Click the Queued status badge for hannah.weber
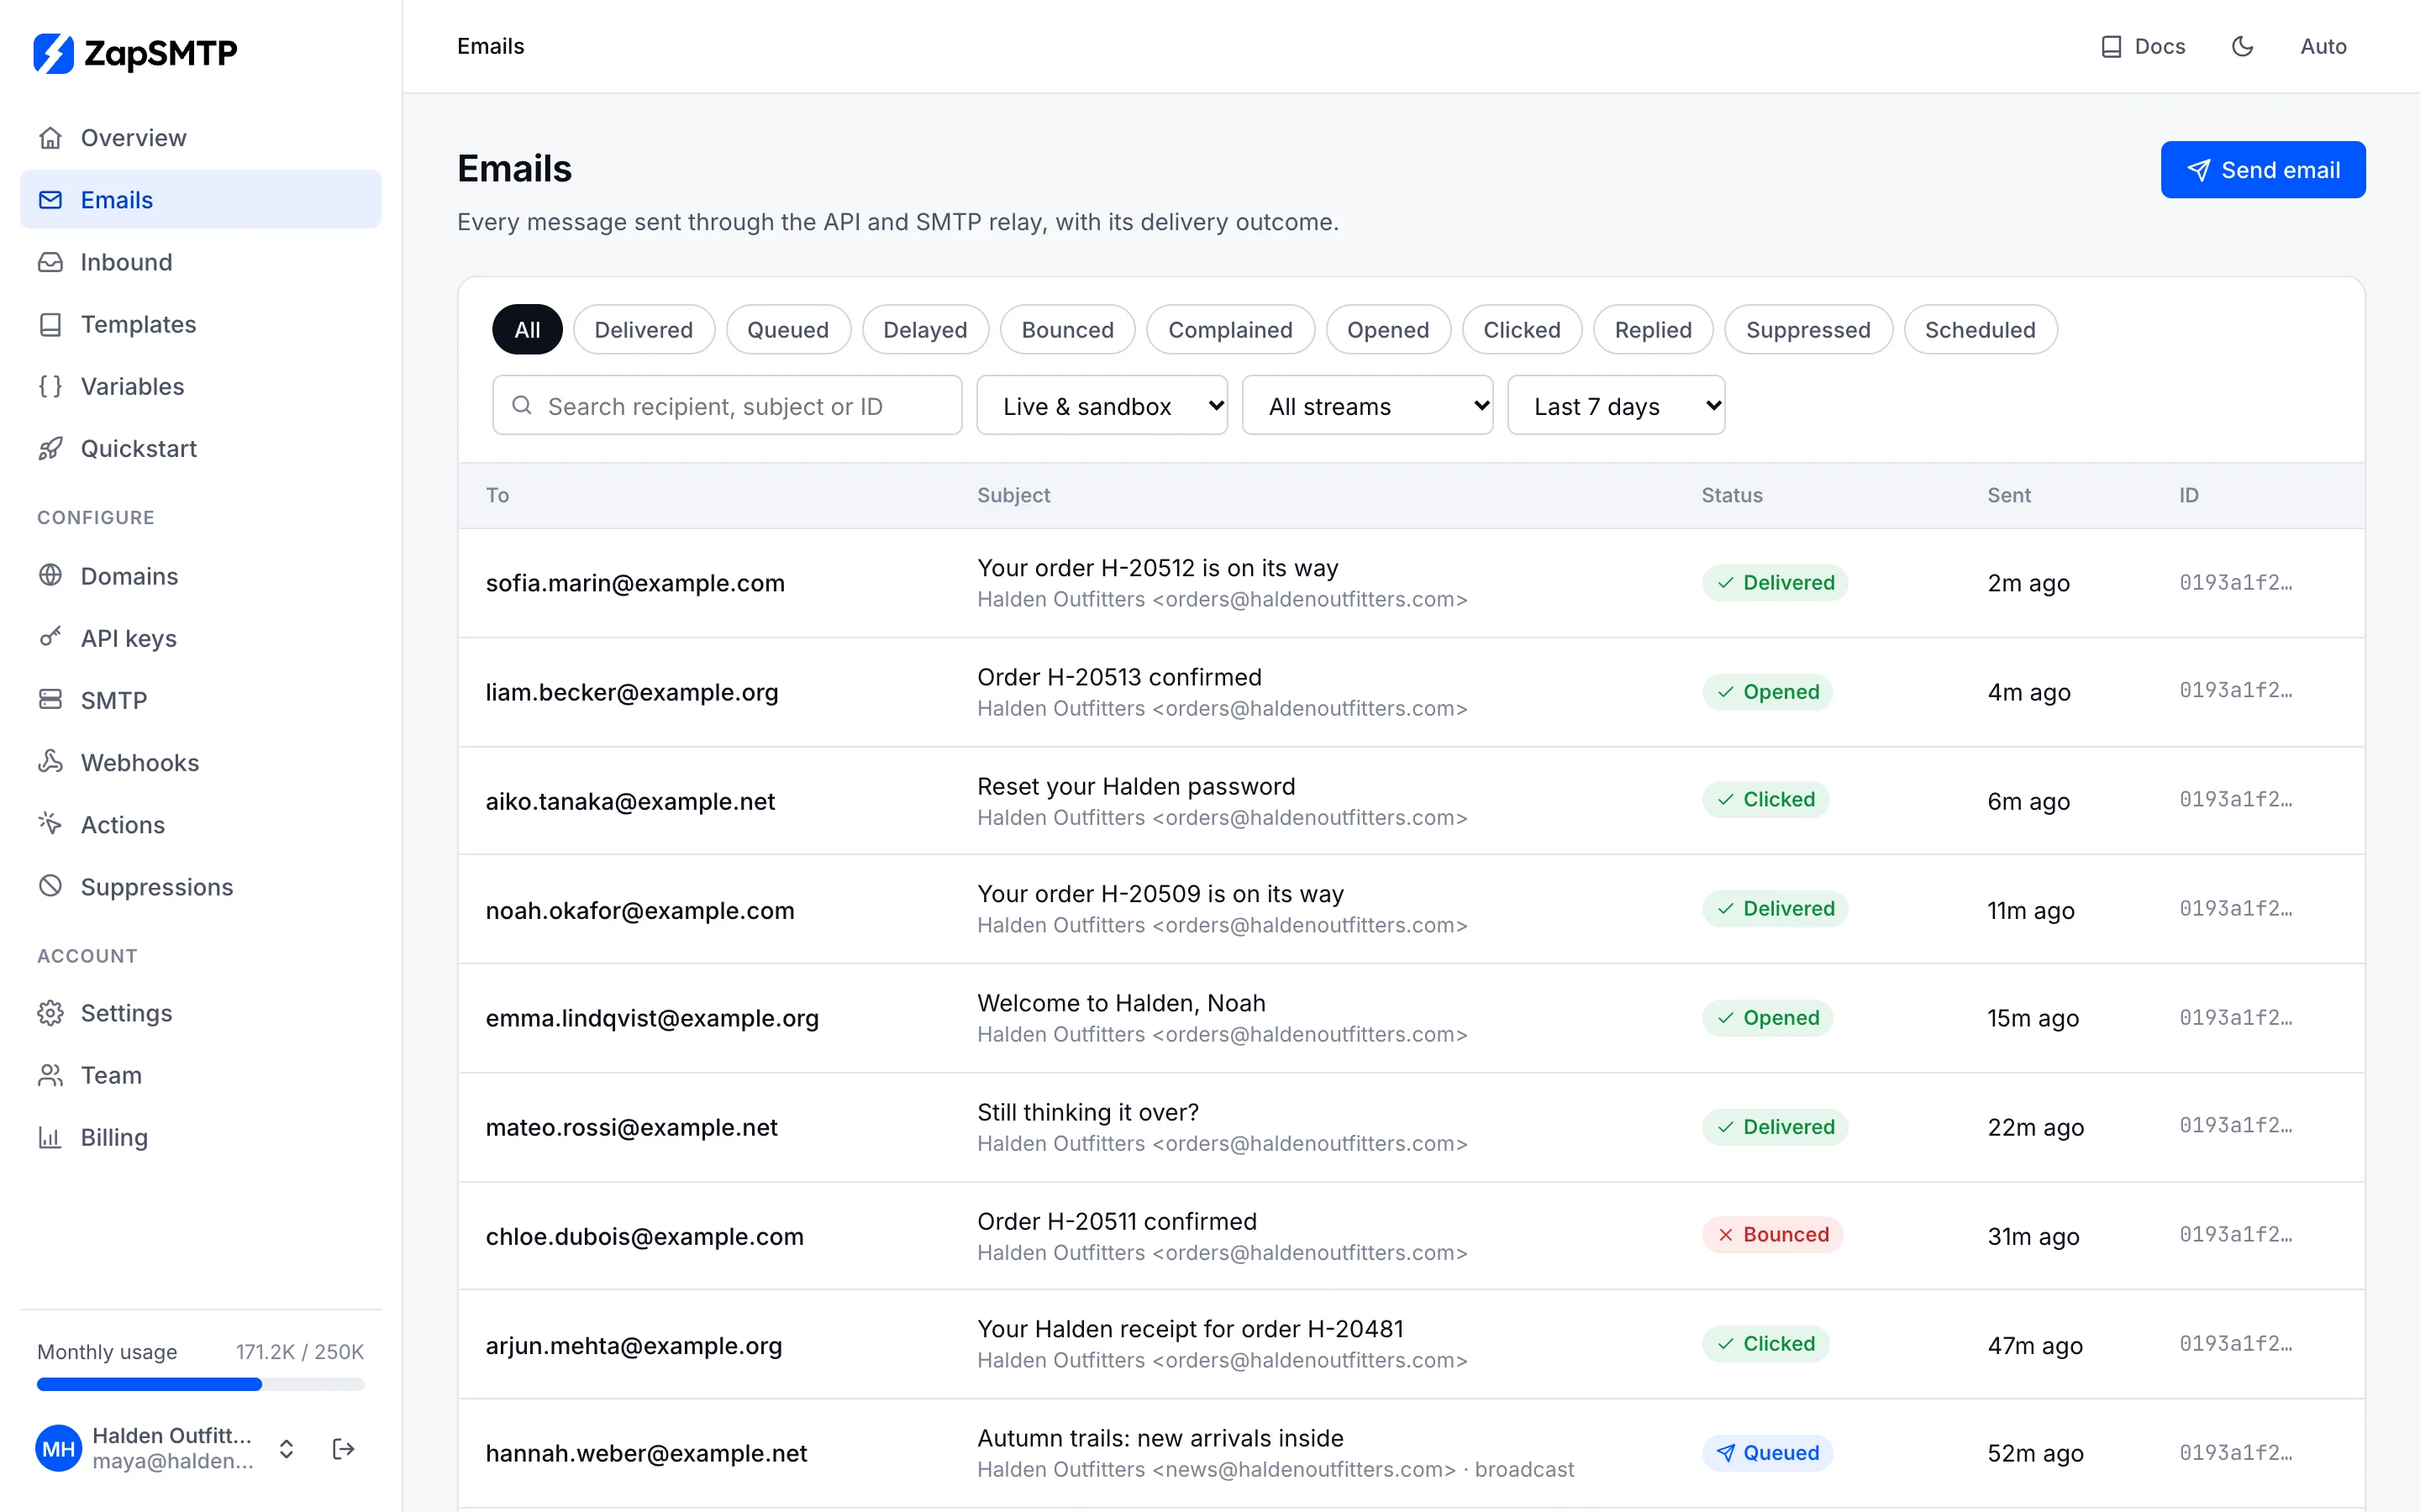Image resolution: width=2420 pixels, height=1512 pixels. pos(1767,1452)
